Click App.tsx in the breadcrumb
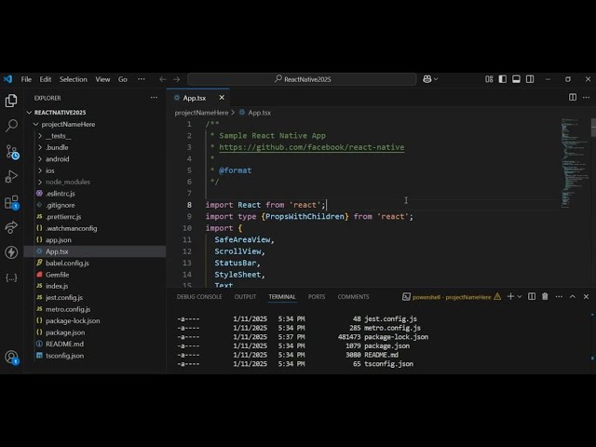This screenshot has height=447, width=596. (259, 113)
